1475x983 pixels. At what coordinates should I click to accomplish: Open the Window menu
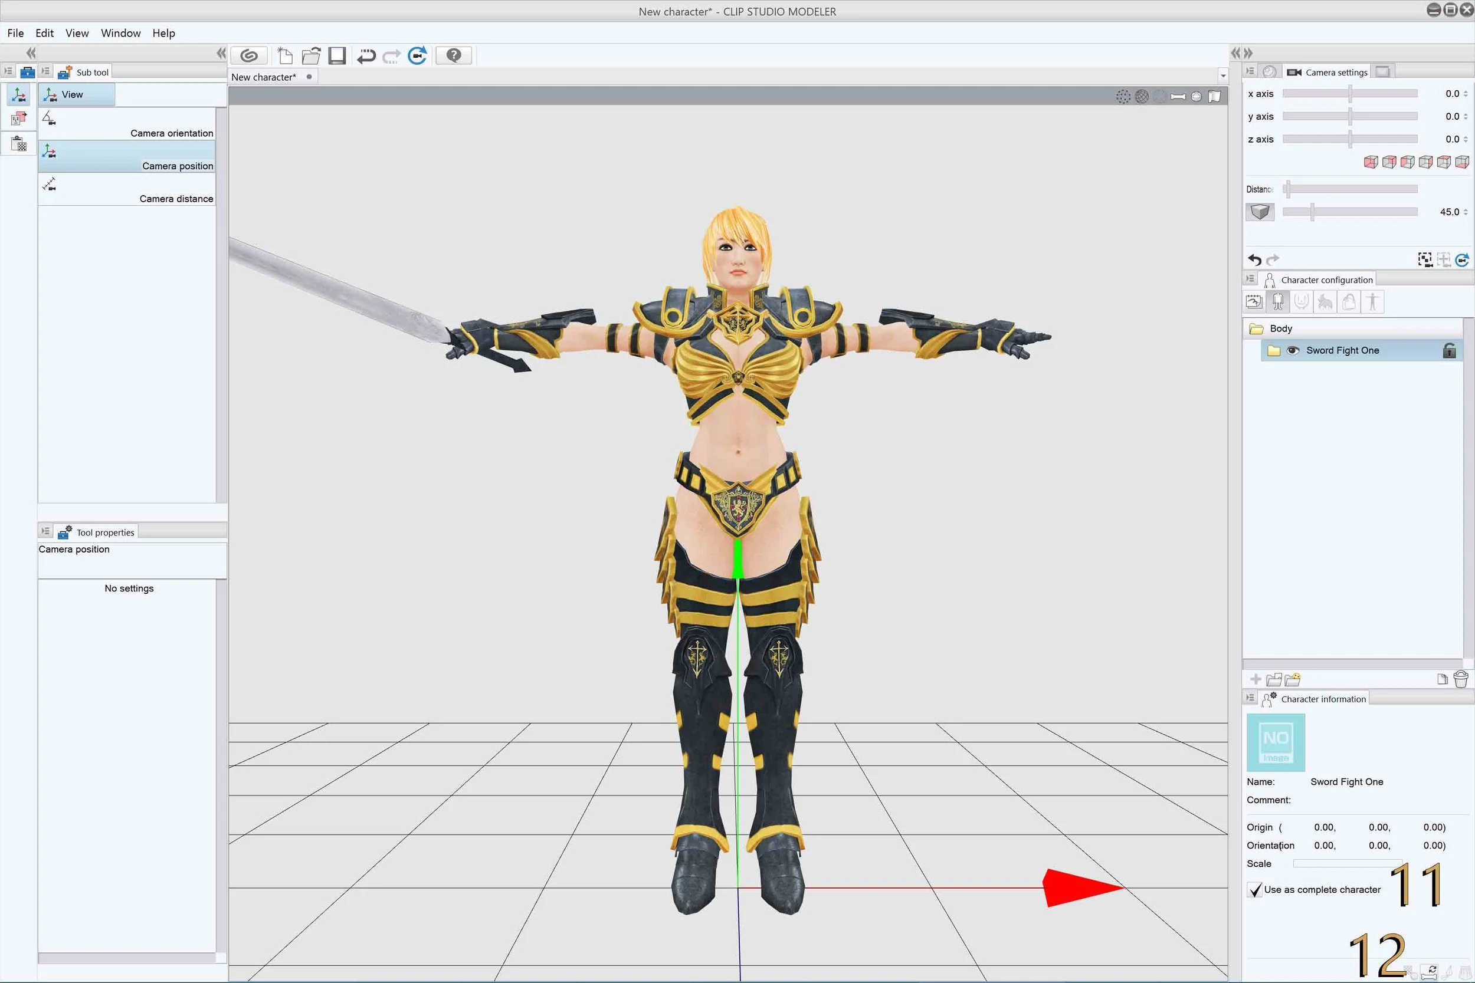(120, 33)
